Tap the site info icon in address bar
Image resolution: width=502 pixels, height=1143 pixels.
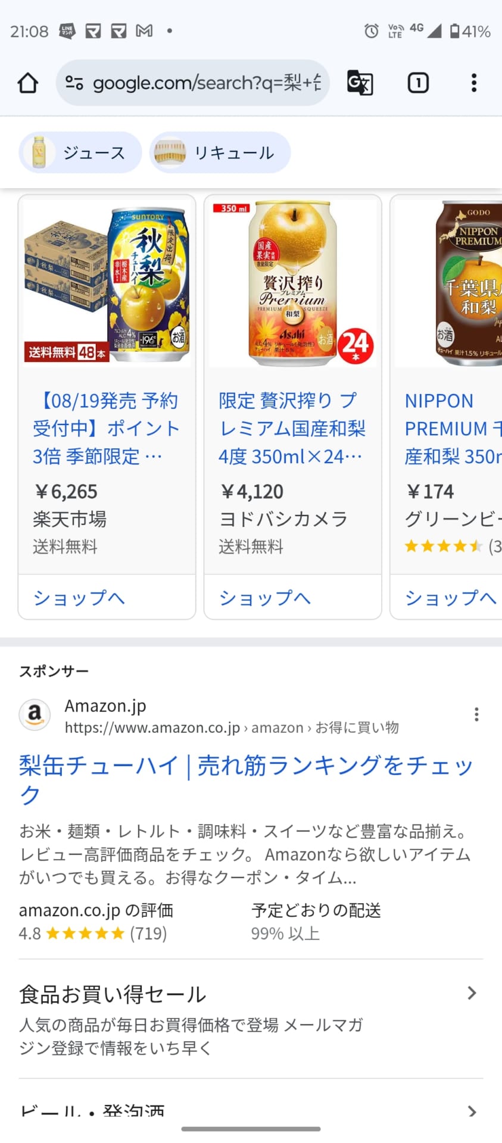point(74,83)
